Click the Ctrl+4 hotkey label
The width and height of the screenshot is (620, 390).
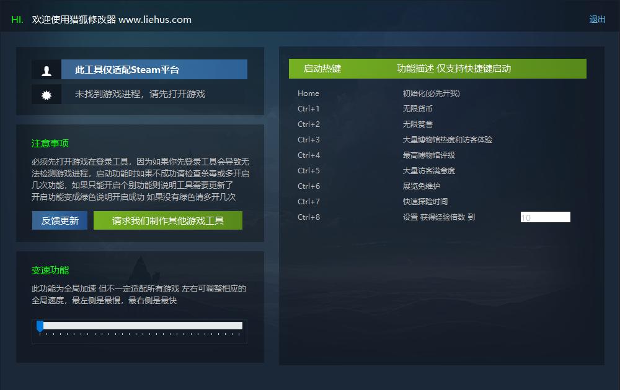tap(308, 155)
